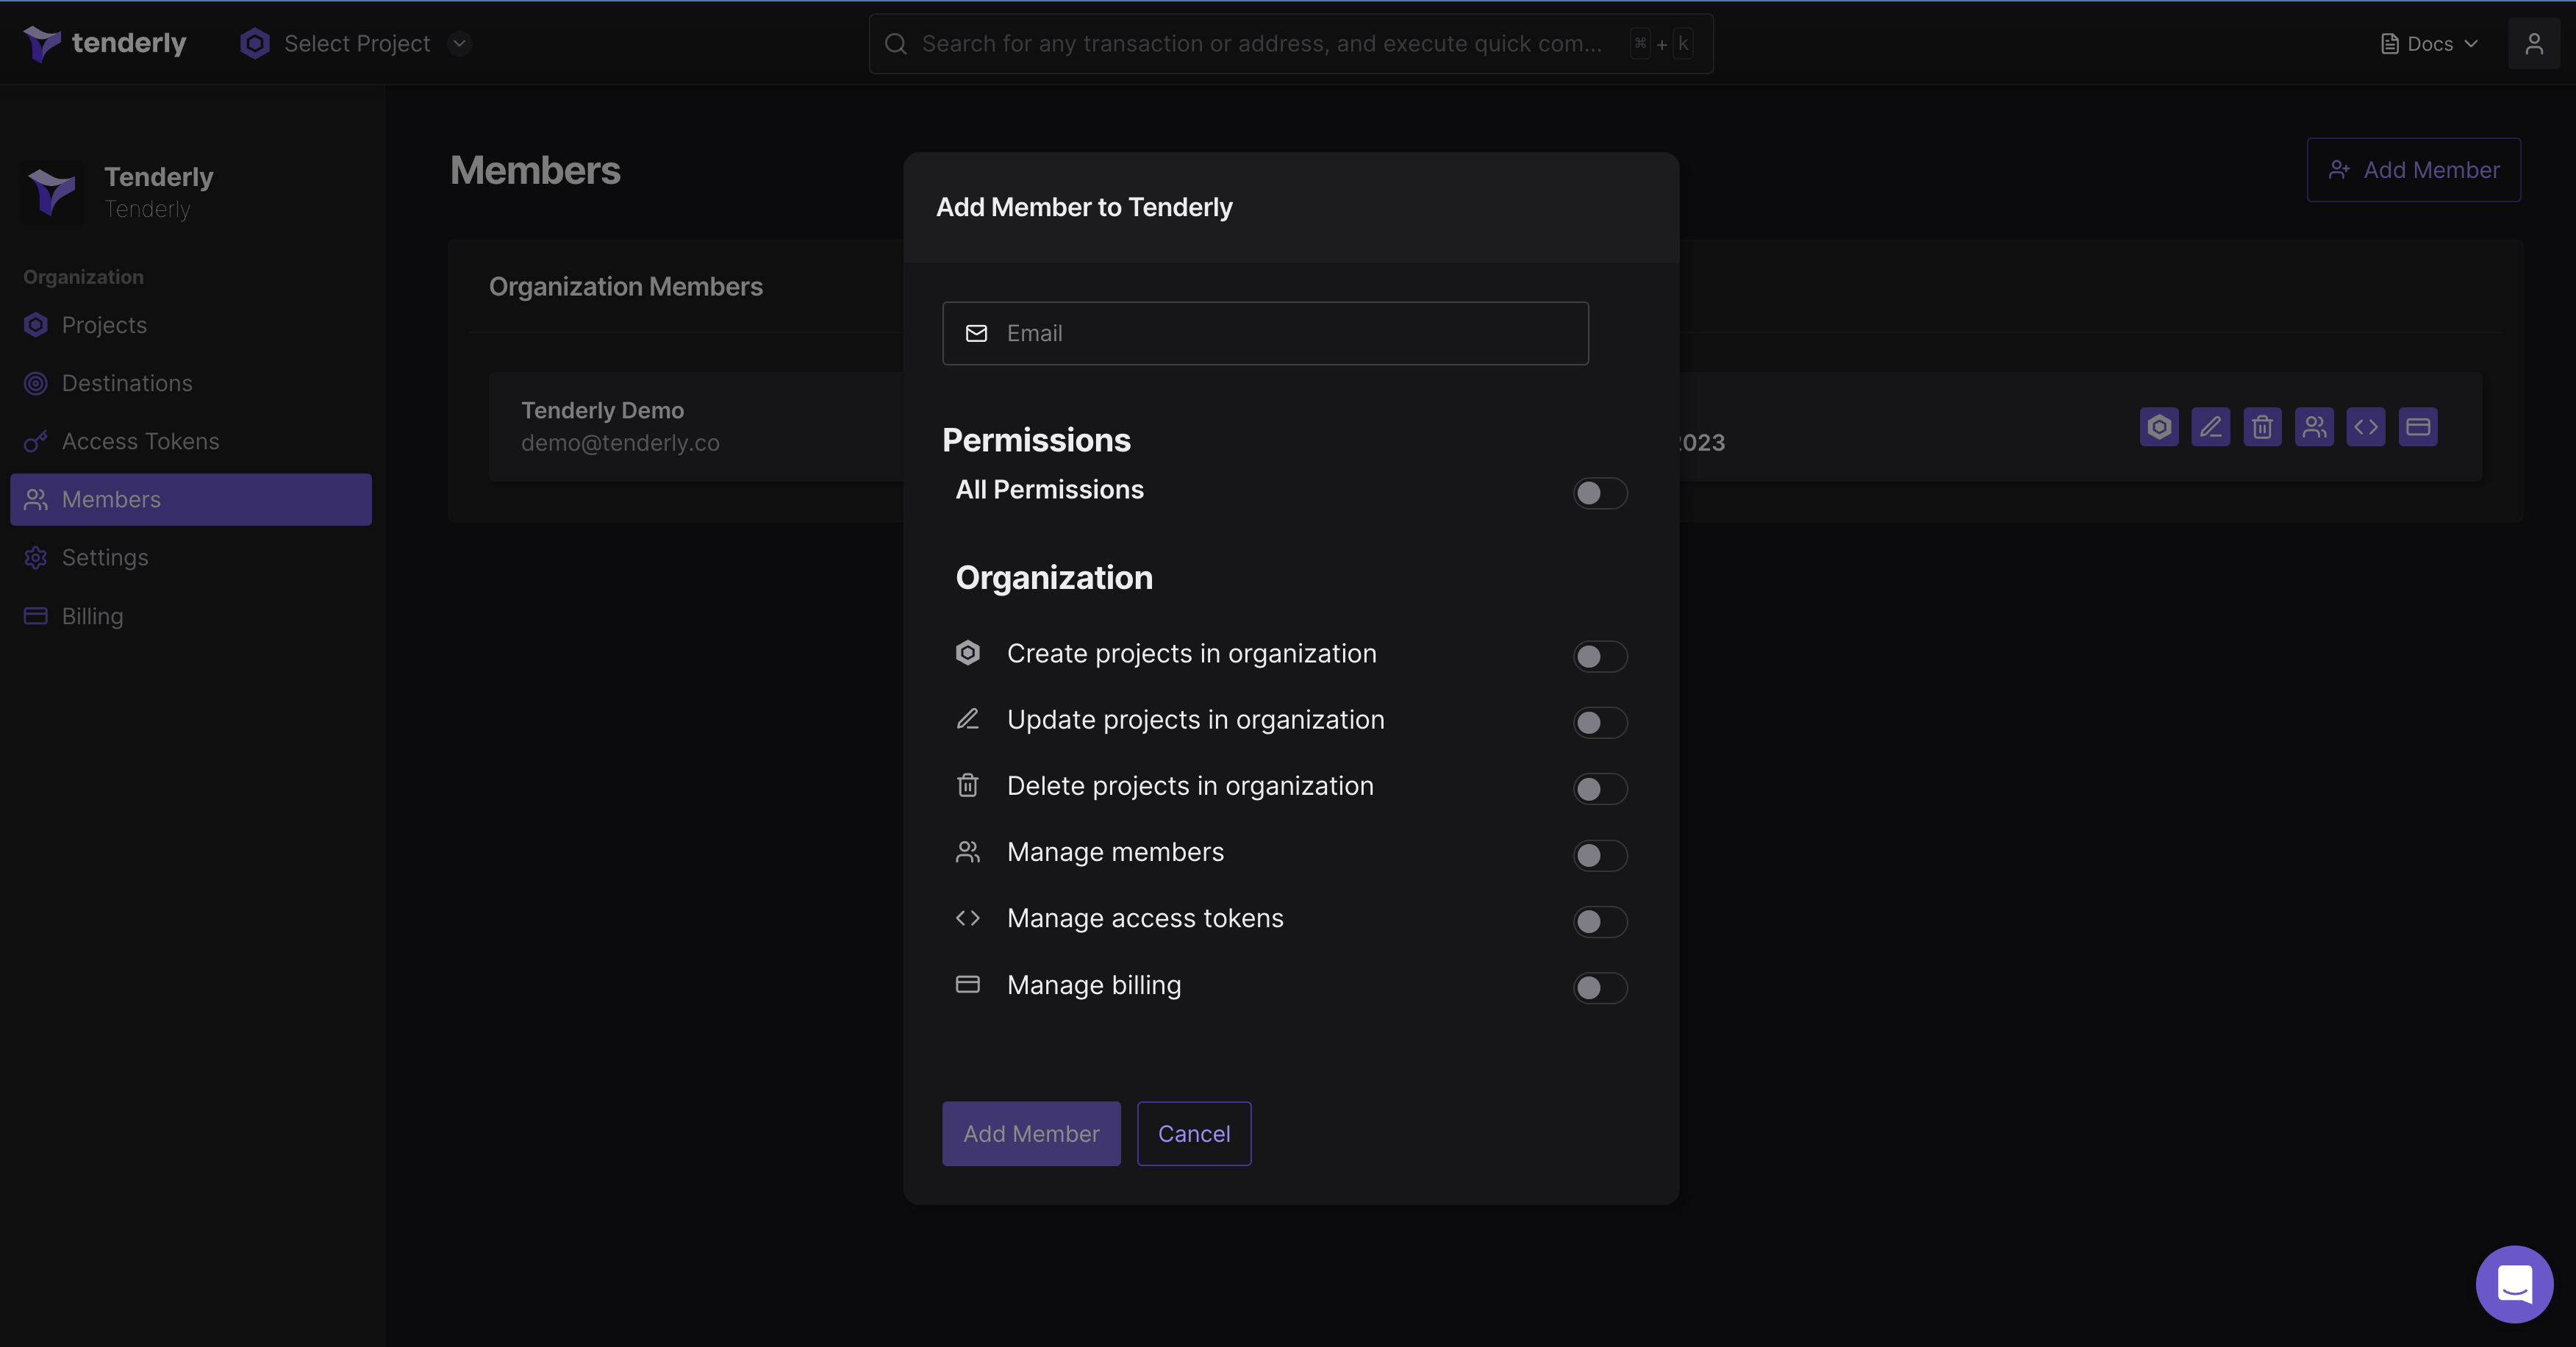
Task: Open the user profile icon menu
Action: coord(2533,43)
